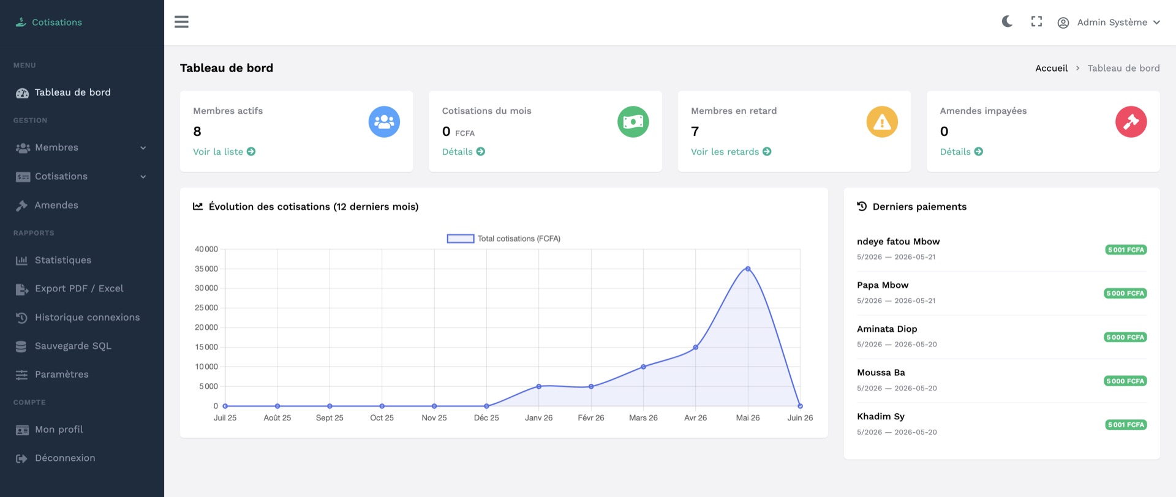The height and width of the screenshot is (497, 1176).
Task: Click the Export file icon in sidebar
Action: pyautogui.click(x=22, y=289)
